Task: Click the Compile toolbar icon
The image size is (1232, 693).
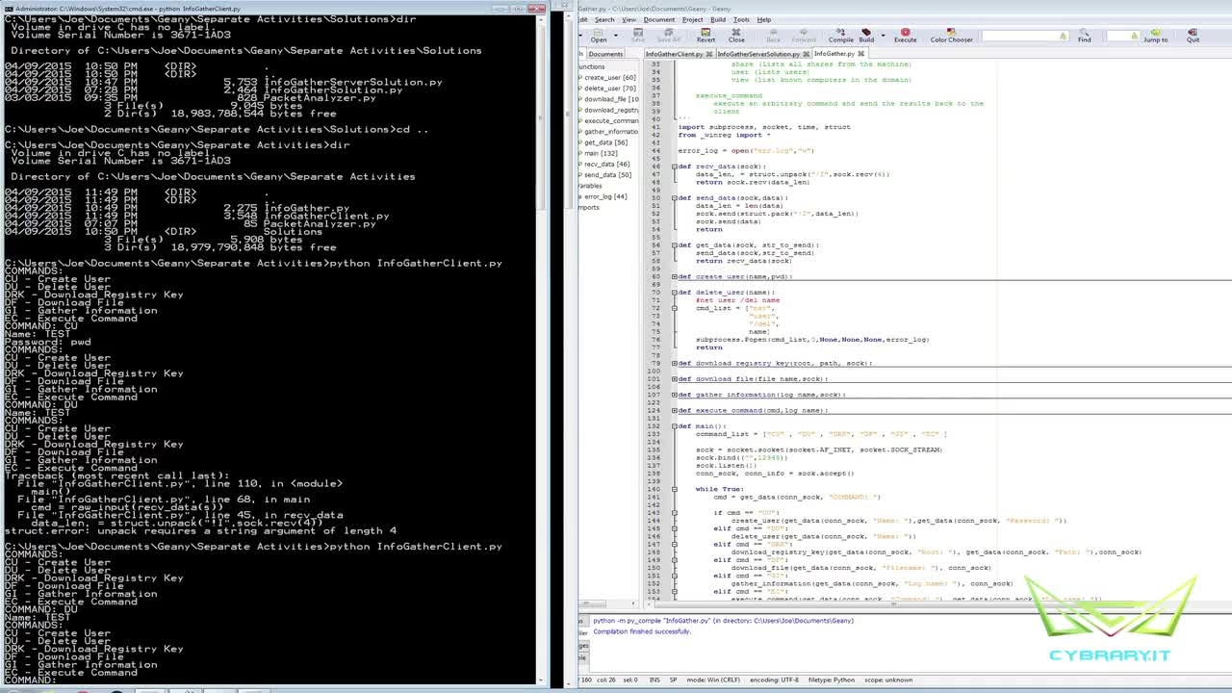Action: pyautogui.click(x=841, y=36)
